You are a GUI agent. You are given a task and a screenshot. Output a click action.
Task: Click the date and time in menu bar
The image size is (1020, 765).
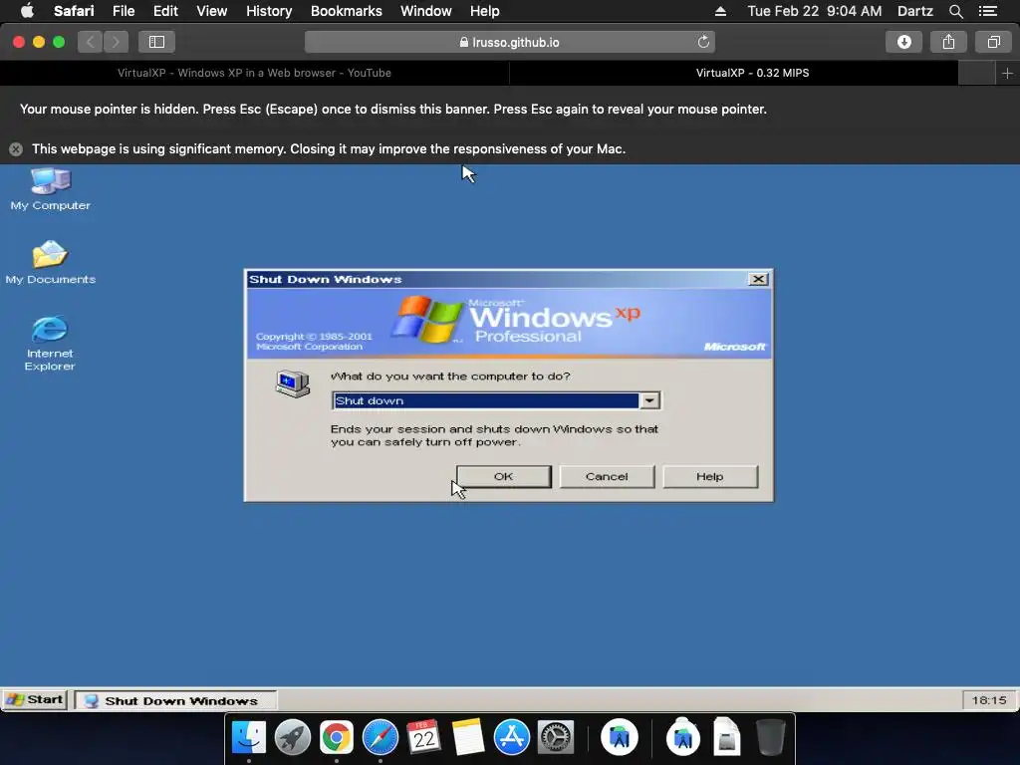pyautogui.click(x=815, y=11)
